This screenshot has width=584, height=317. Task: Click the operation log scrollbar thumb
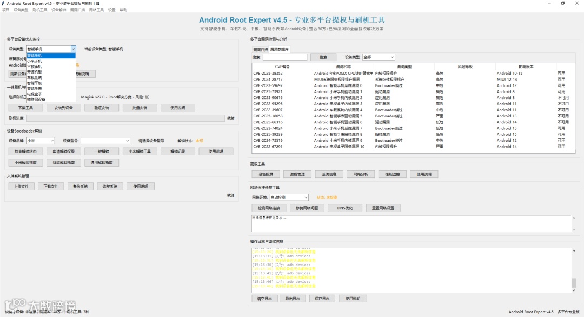click(574, 283)
